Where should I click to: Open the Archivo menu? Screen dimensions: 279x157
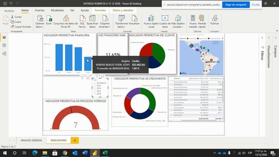pyautogui.click(x=9, y=10)
